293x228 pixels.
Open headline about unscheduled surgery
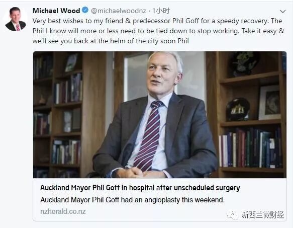[140, 188]
